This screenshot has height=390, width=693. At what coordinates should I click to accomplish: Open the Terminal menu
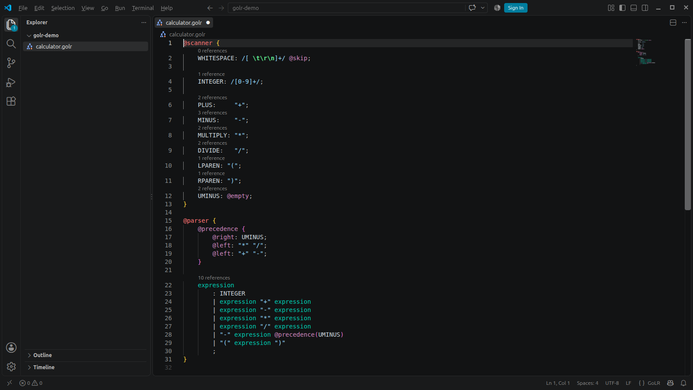coord(143,8)
